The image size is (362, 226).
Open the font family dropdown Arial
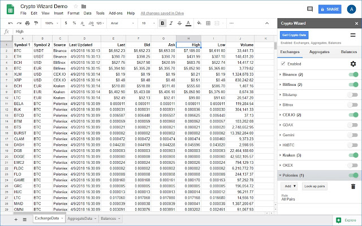(x=118, y=23)
